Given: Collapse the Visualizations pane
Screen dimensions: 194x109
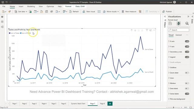Looking at the screenshot, I should click(x=188, y=16).
